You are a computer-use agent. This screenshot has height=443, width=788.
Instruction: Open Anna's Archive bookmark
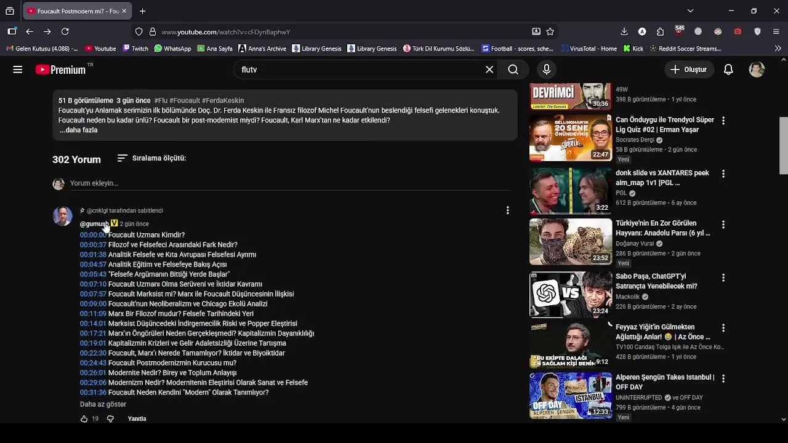[x=262, y=49]
